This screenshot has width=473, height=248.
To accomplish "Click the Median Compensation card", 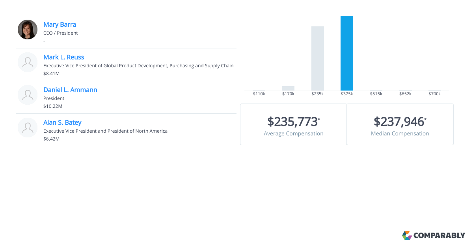I will (400, 124).
